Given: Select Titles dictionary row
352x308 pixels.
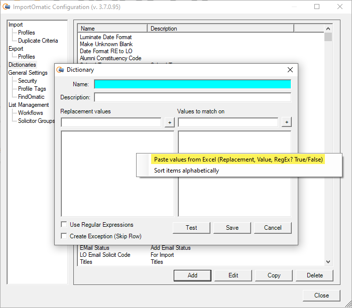Looking at the screenshot, I should (x=86, y=262).
